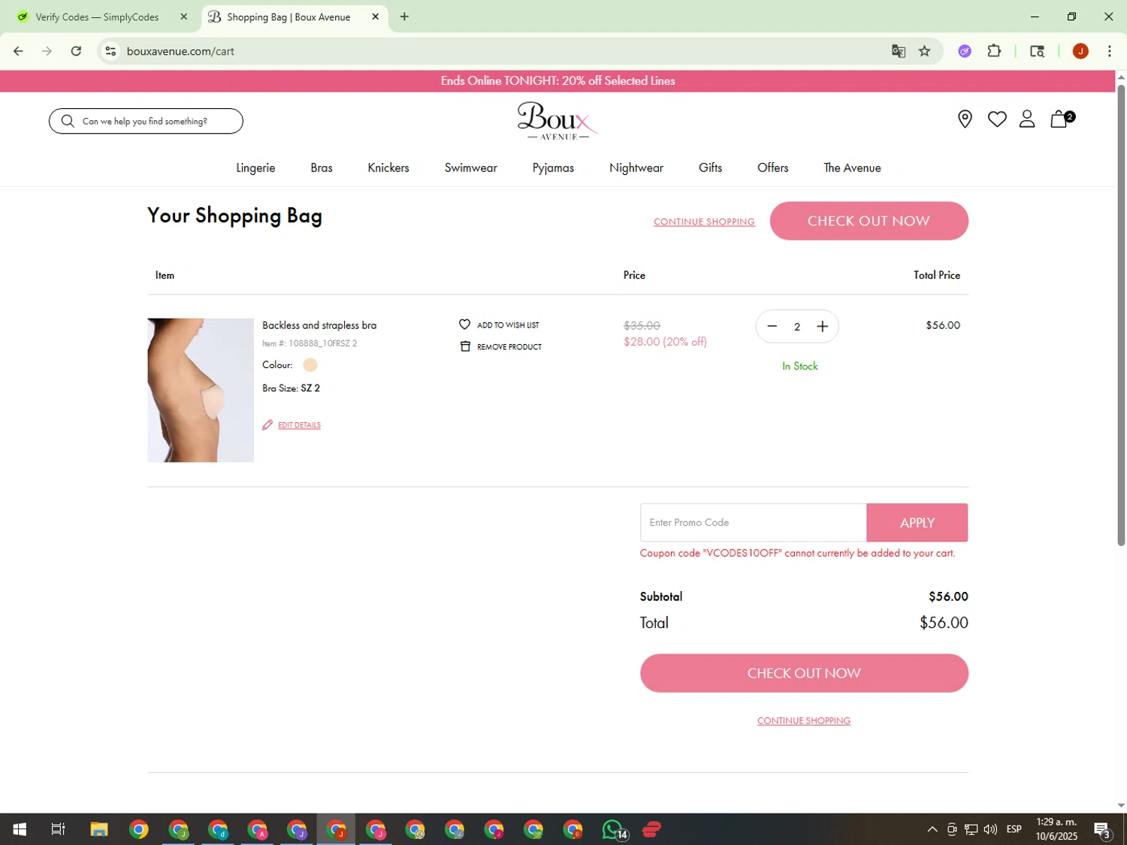Click the site information icon in address bar

coord(110,51)
